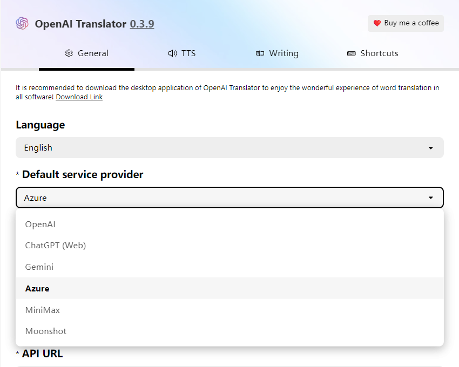
Task: Open the Writing tab
Action: click(277, 53)
